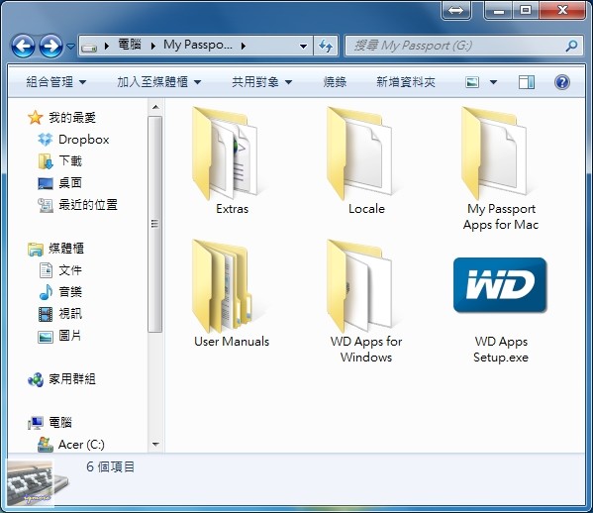Change view with the view icon button

click(472, 82)
